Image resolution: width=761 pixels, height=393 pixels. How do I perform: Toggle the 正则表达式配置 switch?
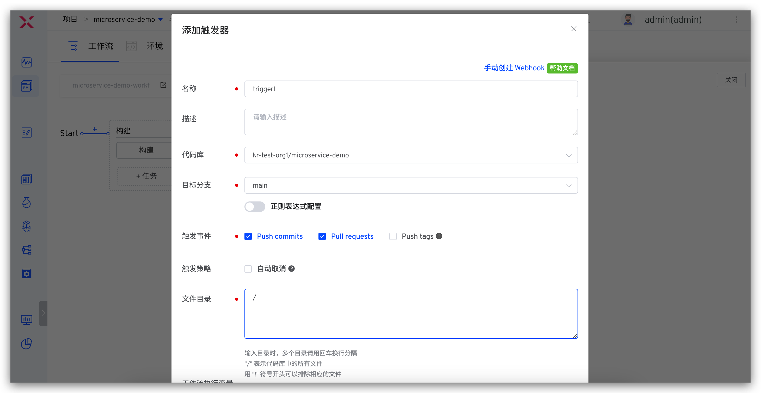[255, 207]
